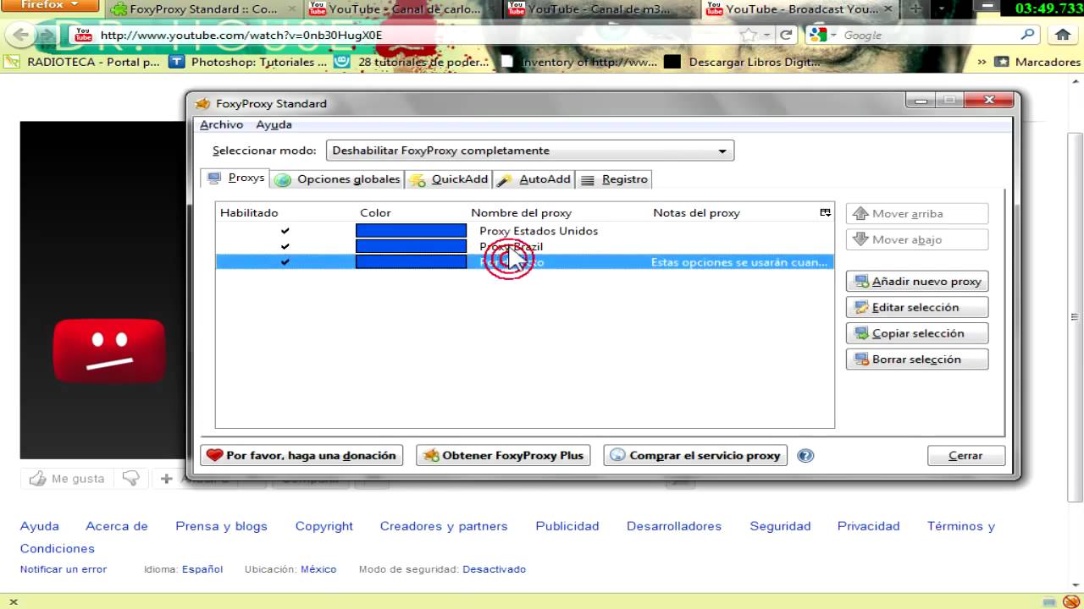Switch to QuickAdd tab
The height and width of the screenshot is (609, 1084).
click(449, 179)
